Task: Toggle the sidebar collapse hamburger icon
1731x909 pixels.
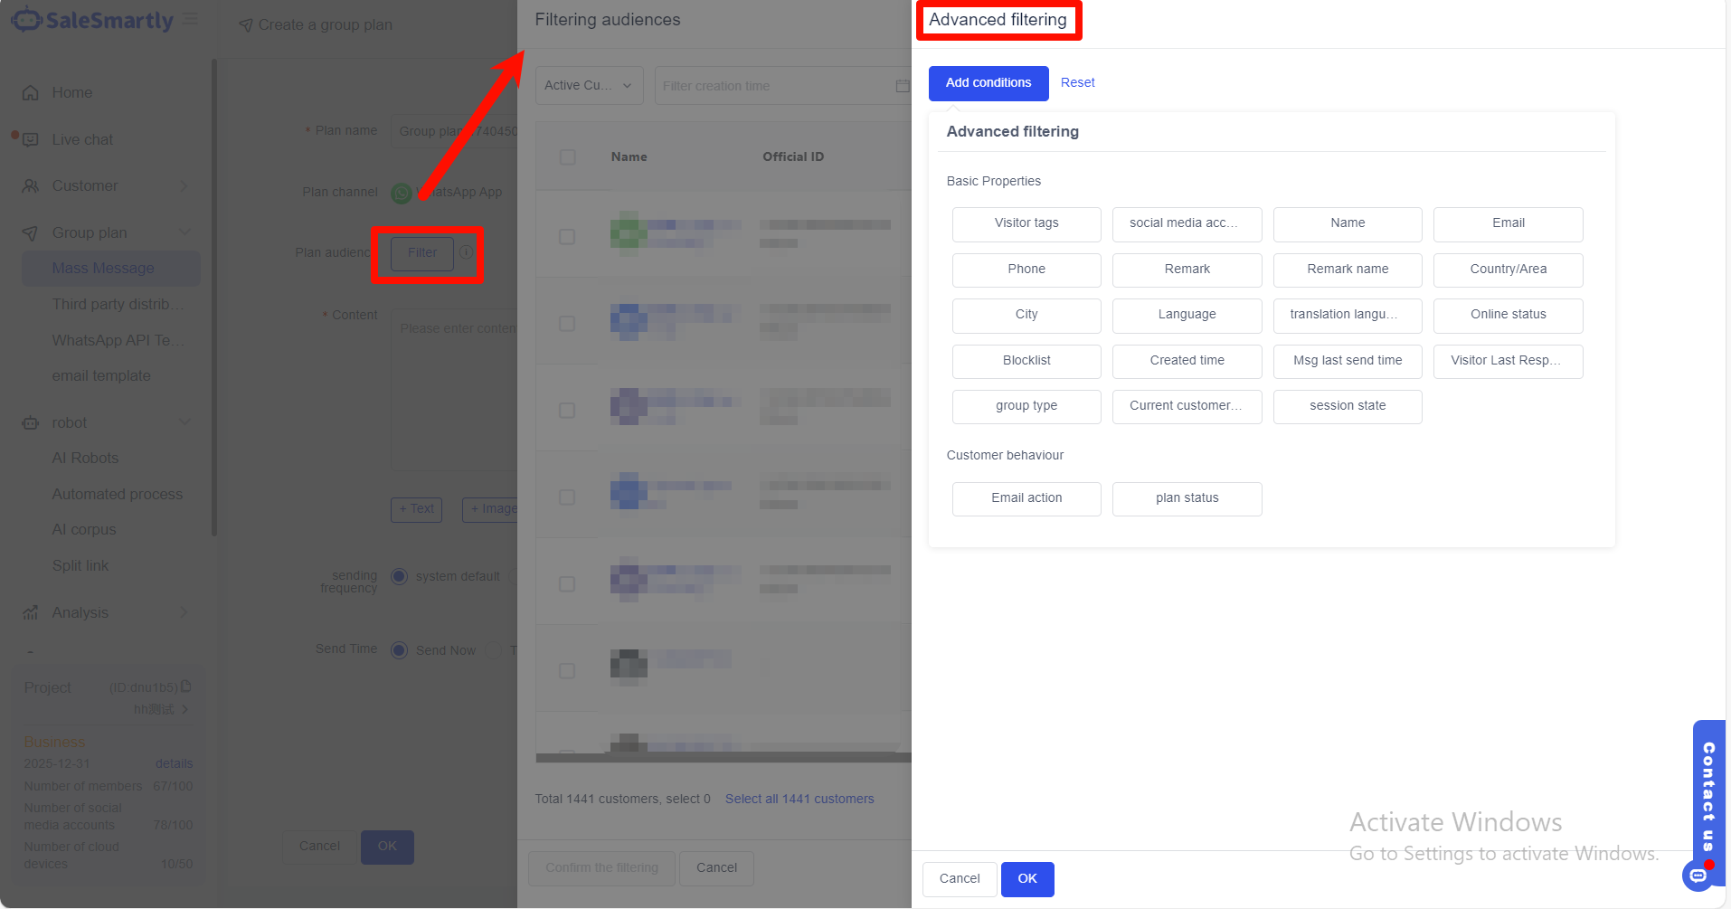Action: click(190, 19)
